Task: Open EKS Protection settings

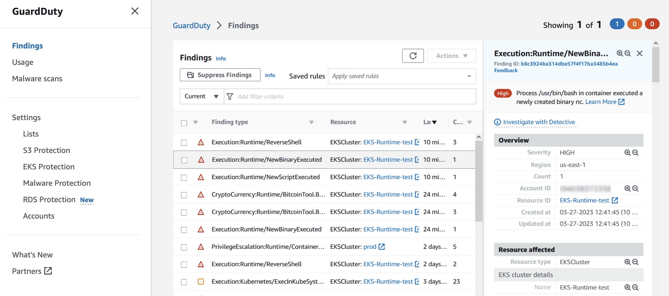Action: [x=49, y=167]
